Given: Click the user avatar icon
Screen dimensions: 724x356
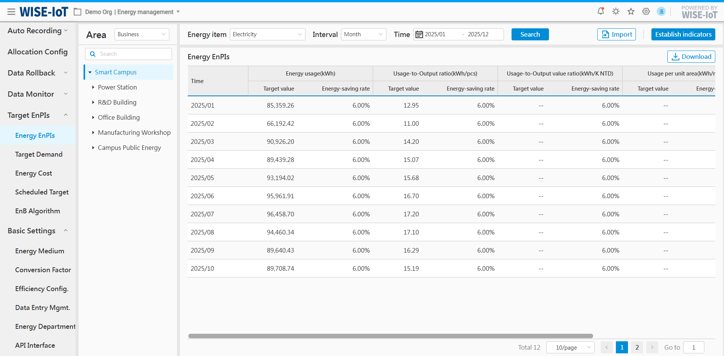Looking at the screenshot, I should coord(661,11).
